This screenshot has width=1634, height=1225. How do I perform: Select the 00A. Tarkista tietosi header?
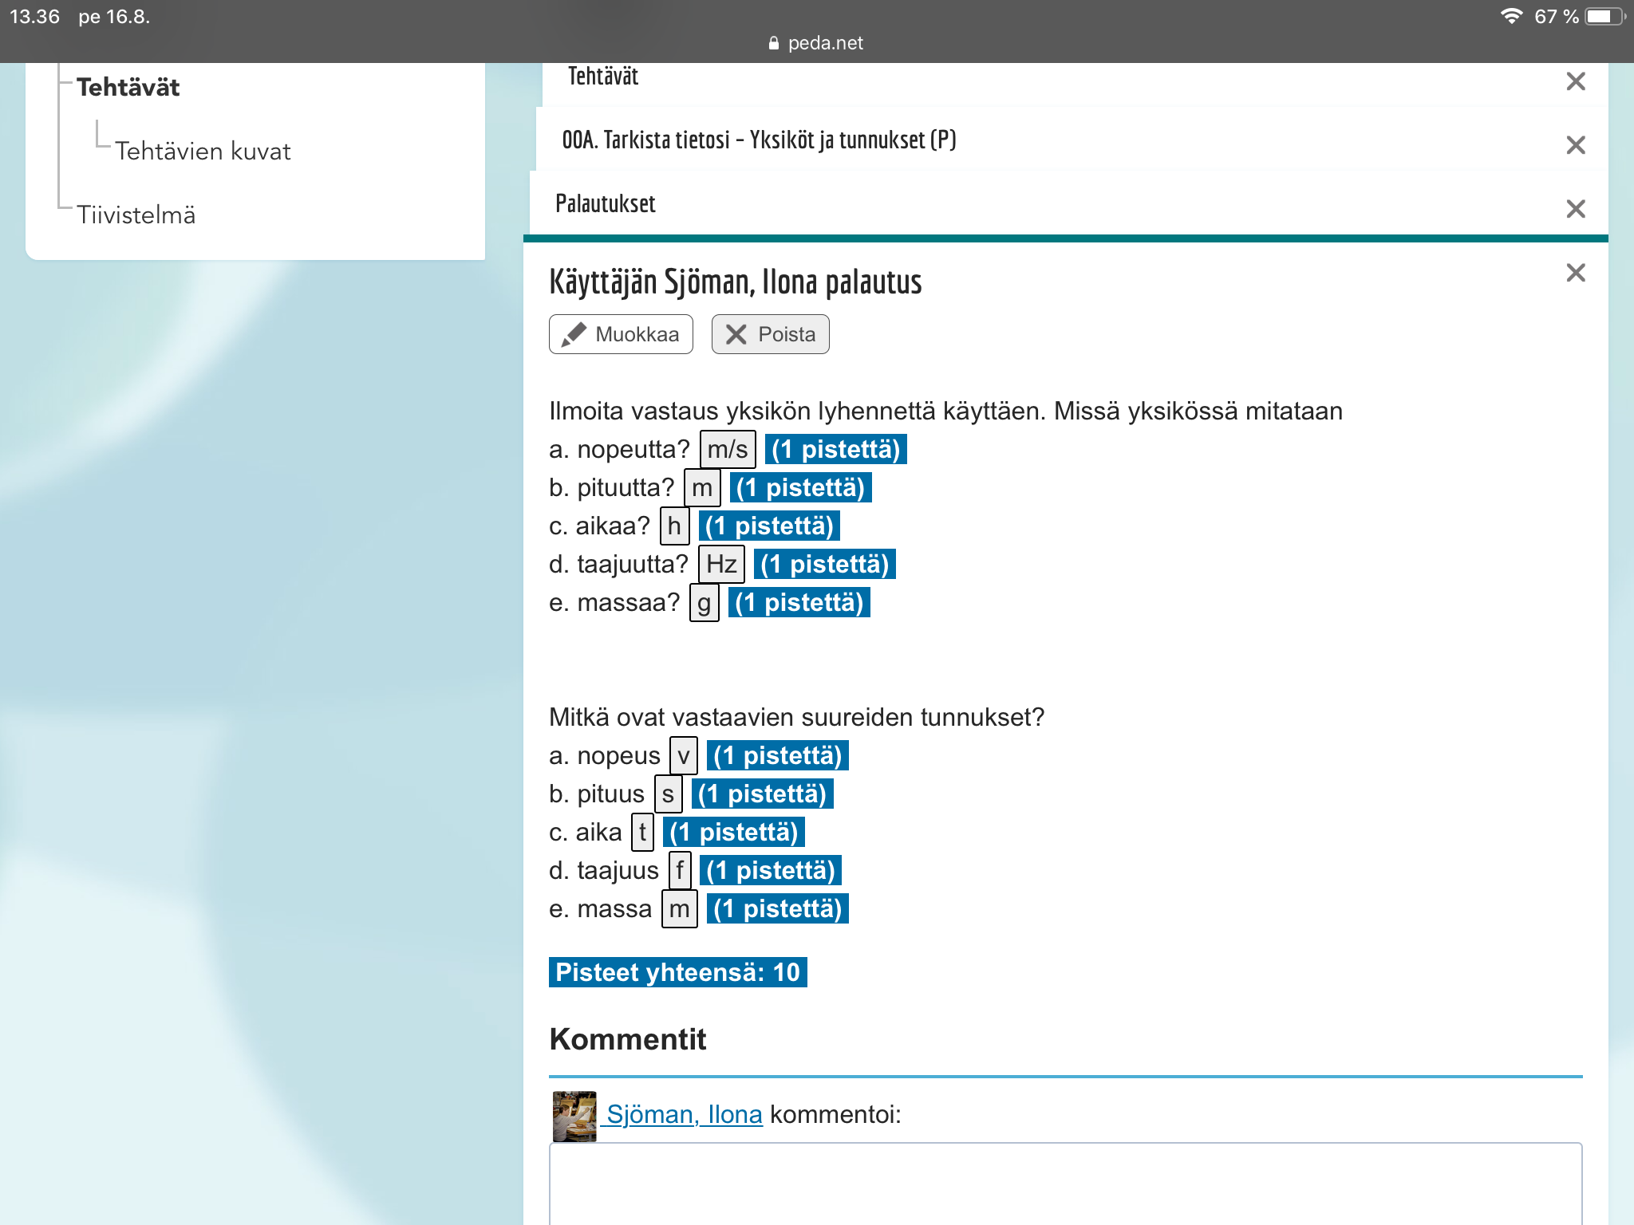[758, 140]
